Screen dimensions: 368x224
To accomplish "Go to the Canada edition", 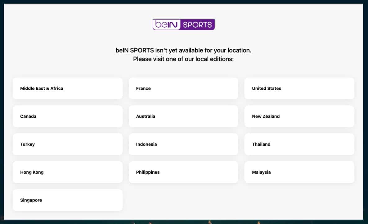I will (68, 116).
